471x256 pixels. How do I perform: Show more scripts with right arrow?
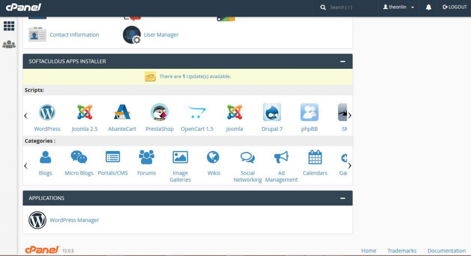350,116
